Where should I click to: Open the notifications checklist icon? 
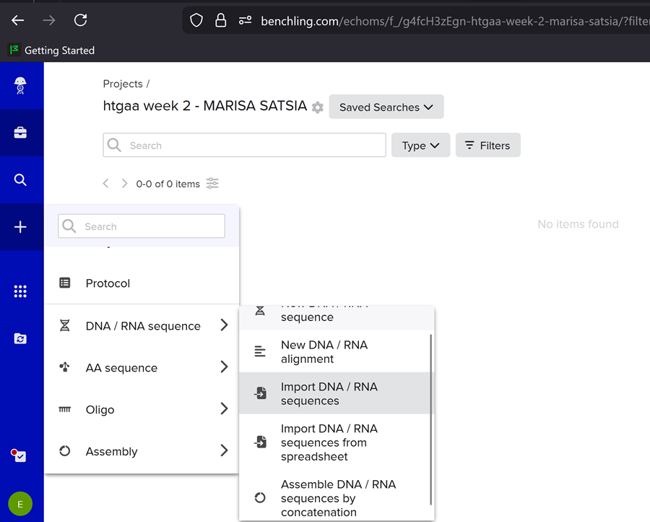(x=19, y=455)
